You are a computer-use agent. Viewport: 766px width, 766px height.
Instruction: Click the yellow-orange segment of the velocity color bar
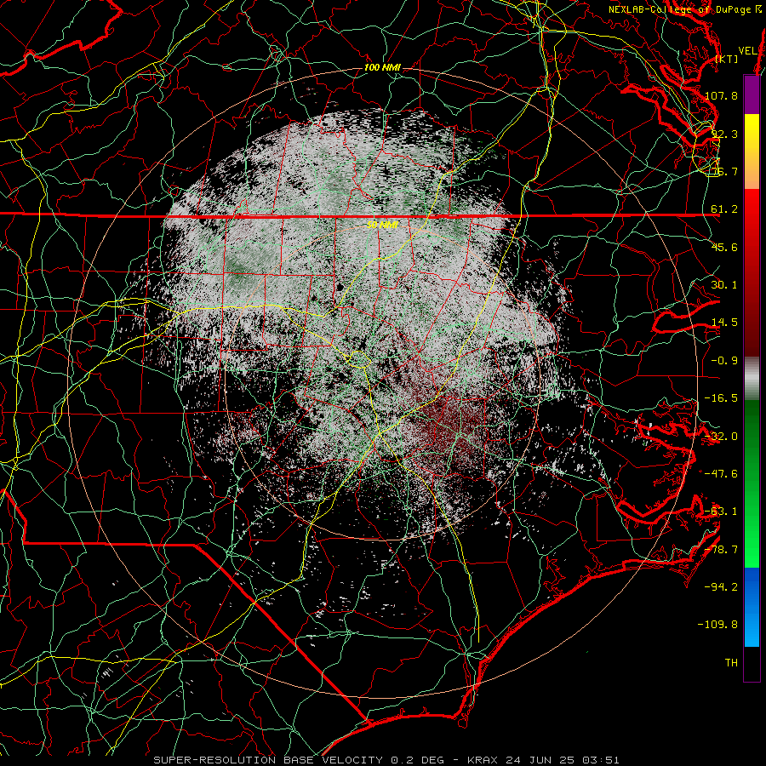pyautogui.click(x=752, y=151)
